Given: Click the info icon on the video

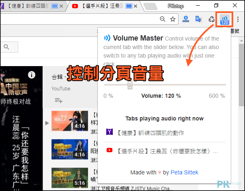Looking at the screenshot, I should click(32, 75).
